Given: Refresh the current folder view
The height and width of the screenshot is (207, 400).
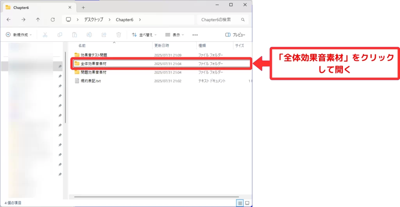Looking at the screenshot, I should 52,20.
